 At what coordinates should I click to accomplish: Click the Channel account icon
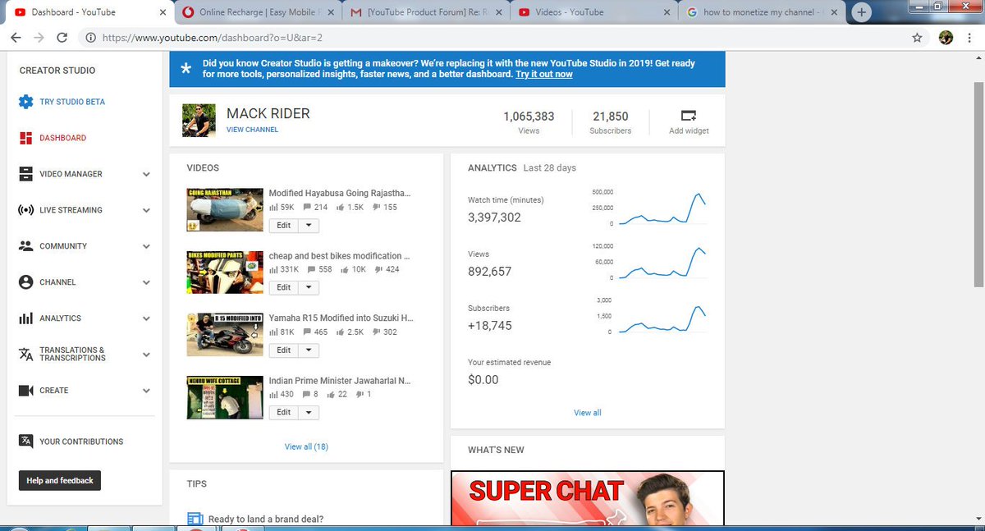coord(25,282)
